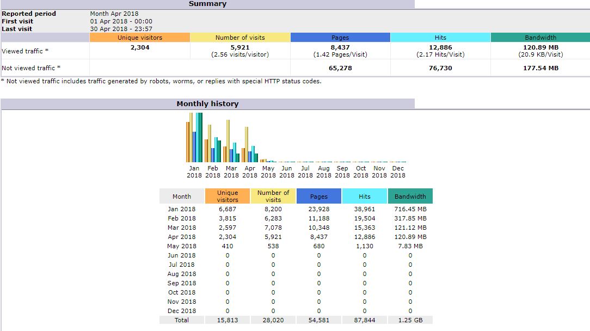
Task: Click the Viewed traffic label
Action: (24, 50)
